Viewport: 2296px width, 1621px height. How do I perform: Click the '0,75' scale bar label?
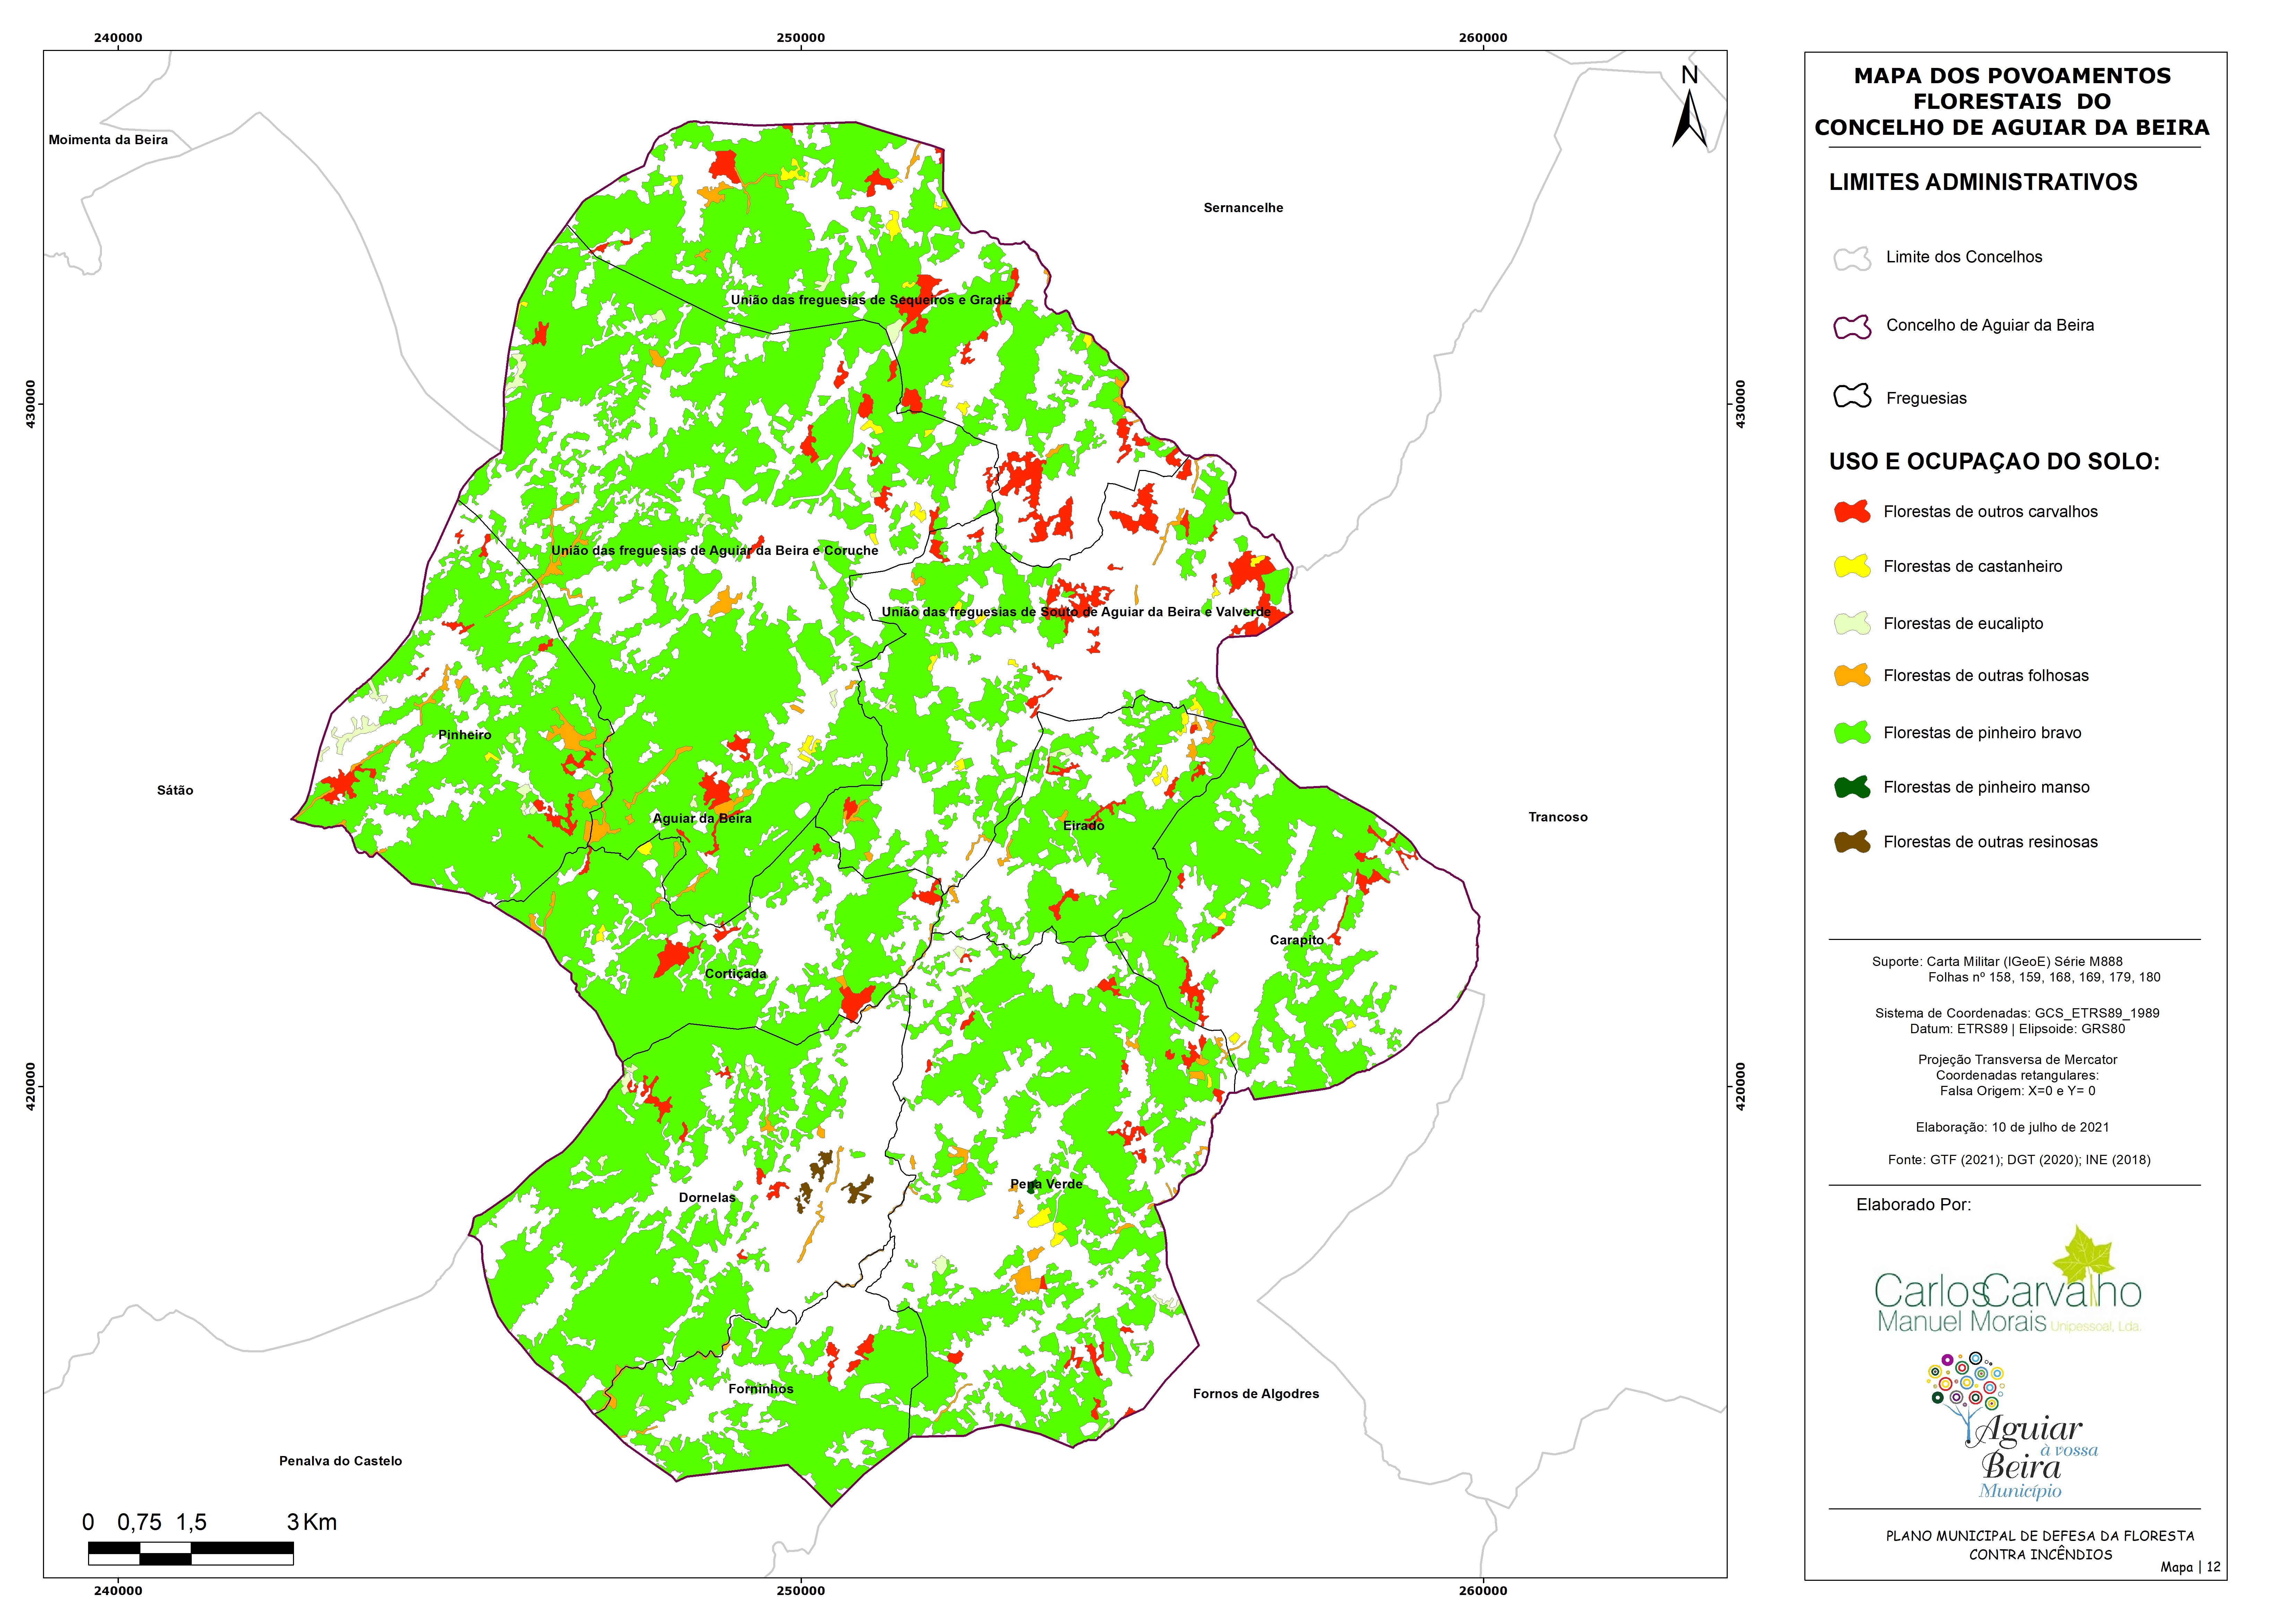(x=139, y=1523)
